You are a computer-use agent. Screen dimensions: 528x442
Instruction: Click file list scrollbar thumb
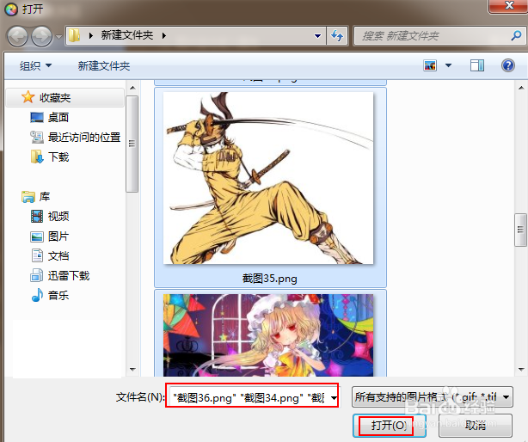tap(520, 230)
